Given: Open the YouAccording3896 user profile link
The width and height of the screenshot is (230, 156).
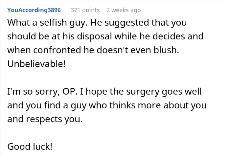Looking at the screenshot, I should click(34, 10).
